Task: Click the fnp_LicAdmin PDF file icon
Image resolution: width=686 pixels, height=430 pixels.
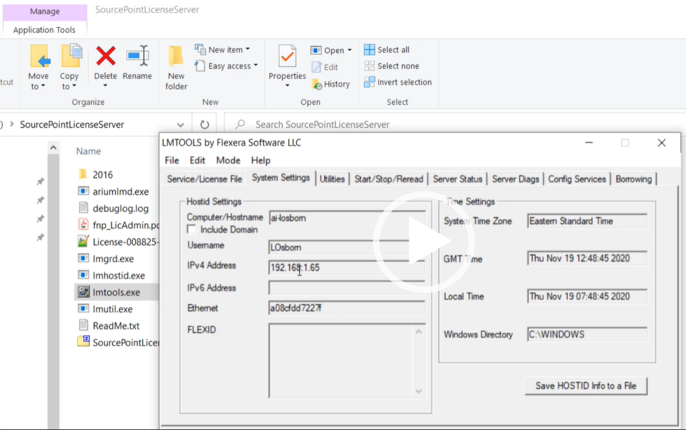Action: [x=83, y=225]
